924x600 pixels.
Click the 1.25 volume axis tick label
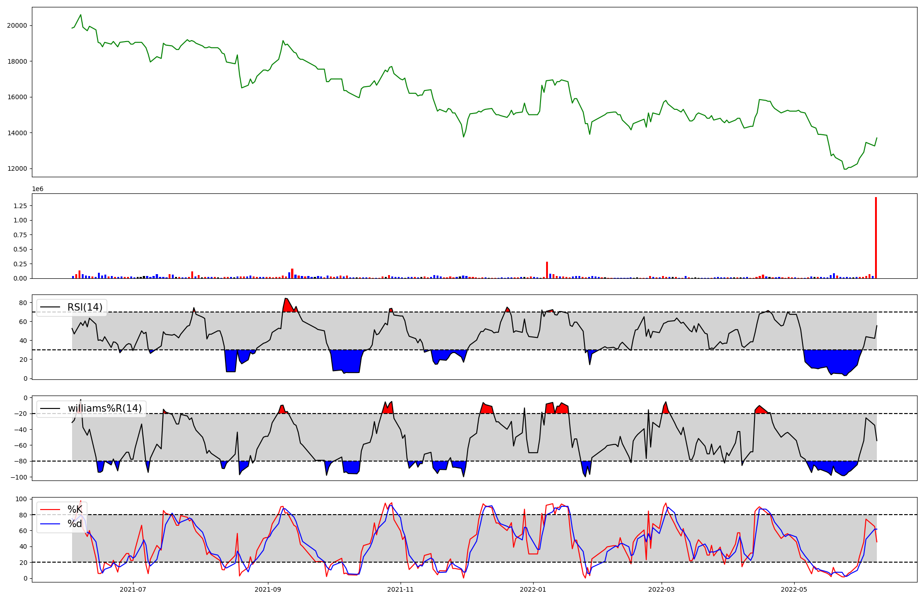[x=20, y=205]
